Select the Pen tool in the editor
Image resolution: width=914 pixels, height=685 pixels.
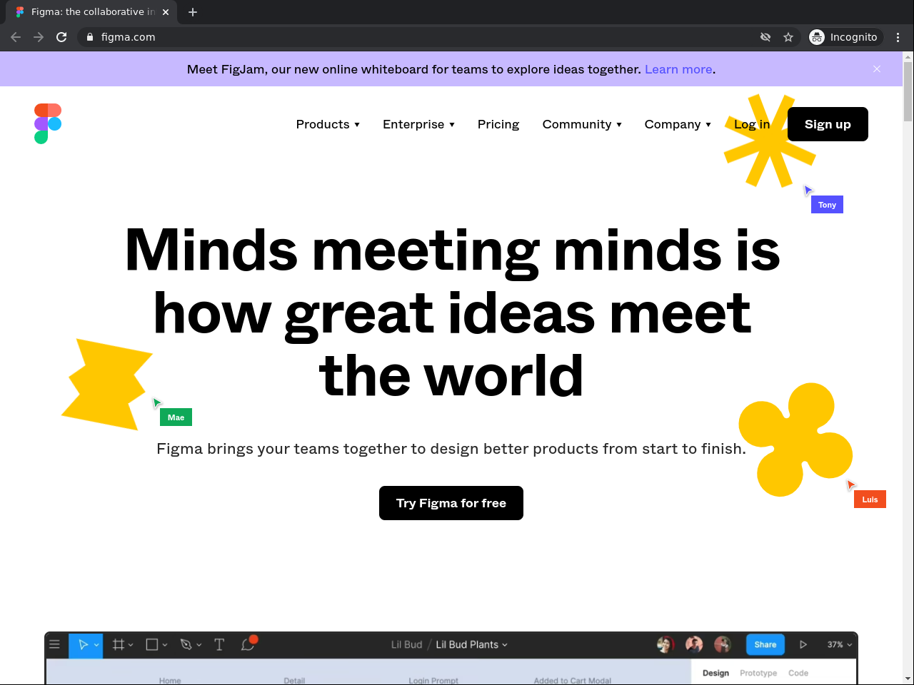[x=186, y=644]
